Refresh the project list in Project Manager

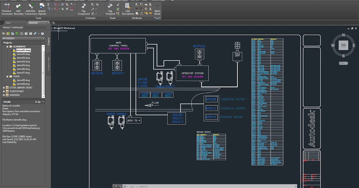pos(17,34)
